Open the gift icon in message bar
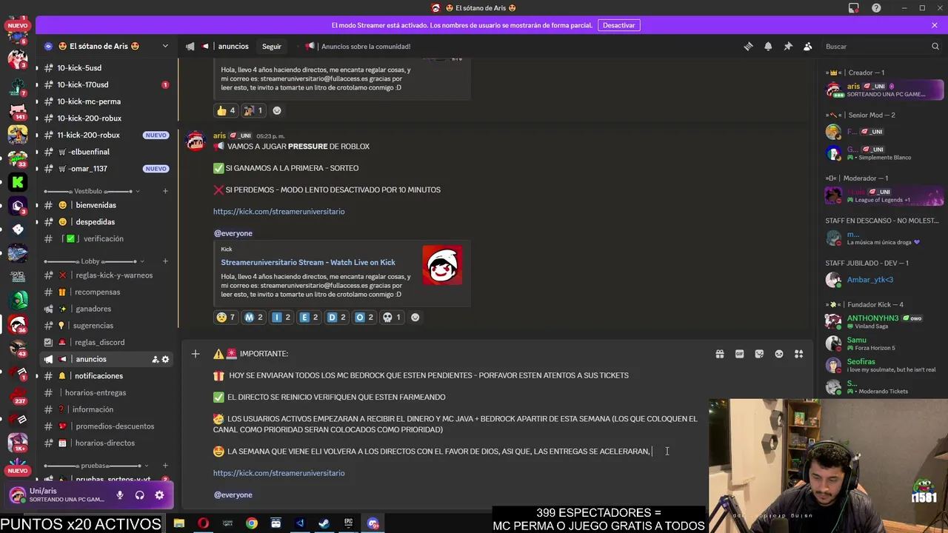Viewport: 948px width, 533px height. click(719, 354)
